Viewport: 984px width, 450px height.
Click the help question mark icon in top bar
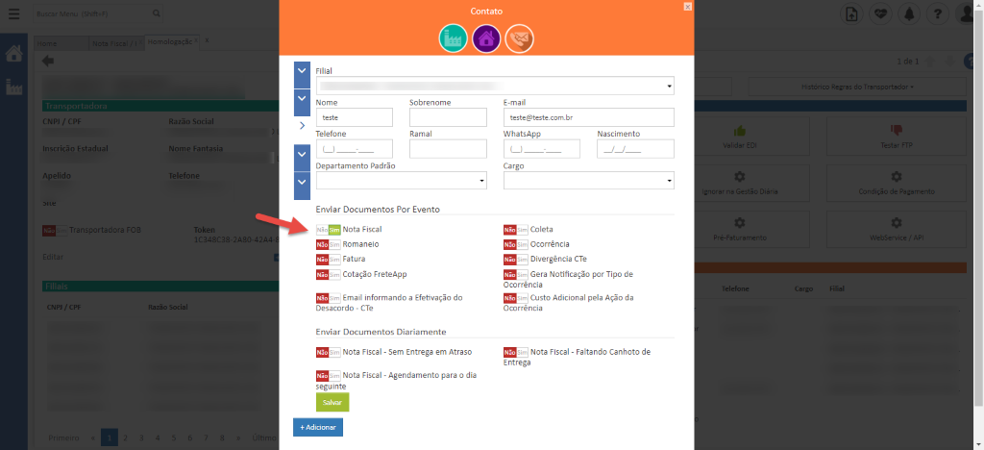pyautogui.click(x=938, y=14)
